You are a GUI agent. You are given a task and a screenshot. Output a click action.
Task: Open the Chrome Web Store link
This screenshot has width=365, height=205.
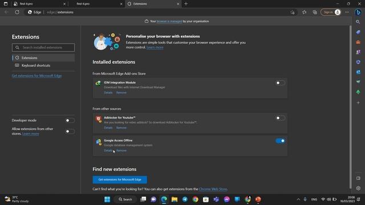pyautogui.click(x=213, y=189)
